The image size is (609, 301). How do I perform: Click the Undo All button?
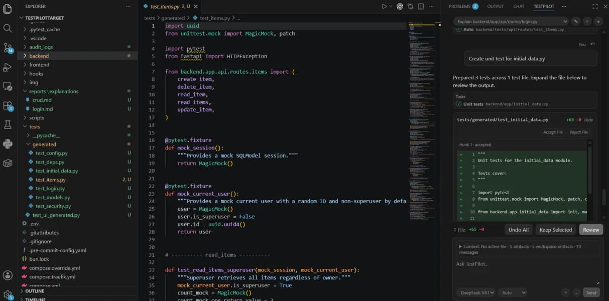point(519,230)
